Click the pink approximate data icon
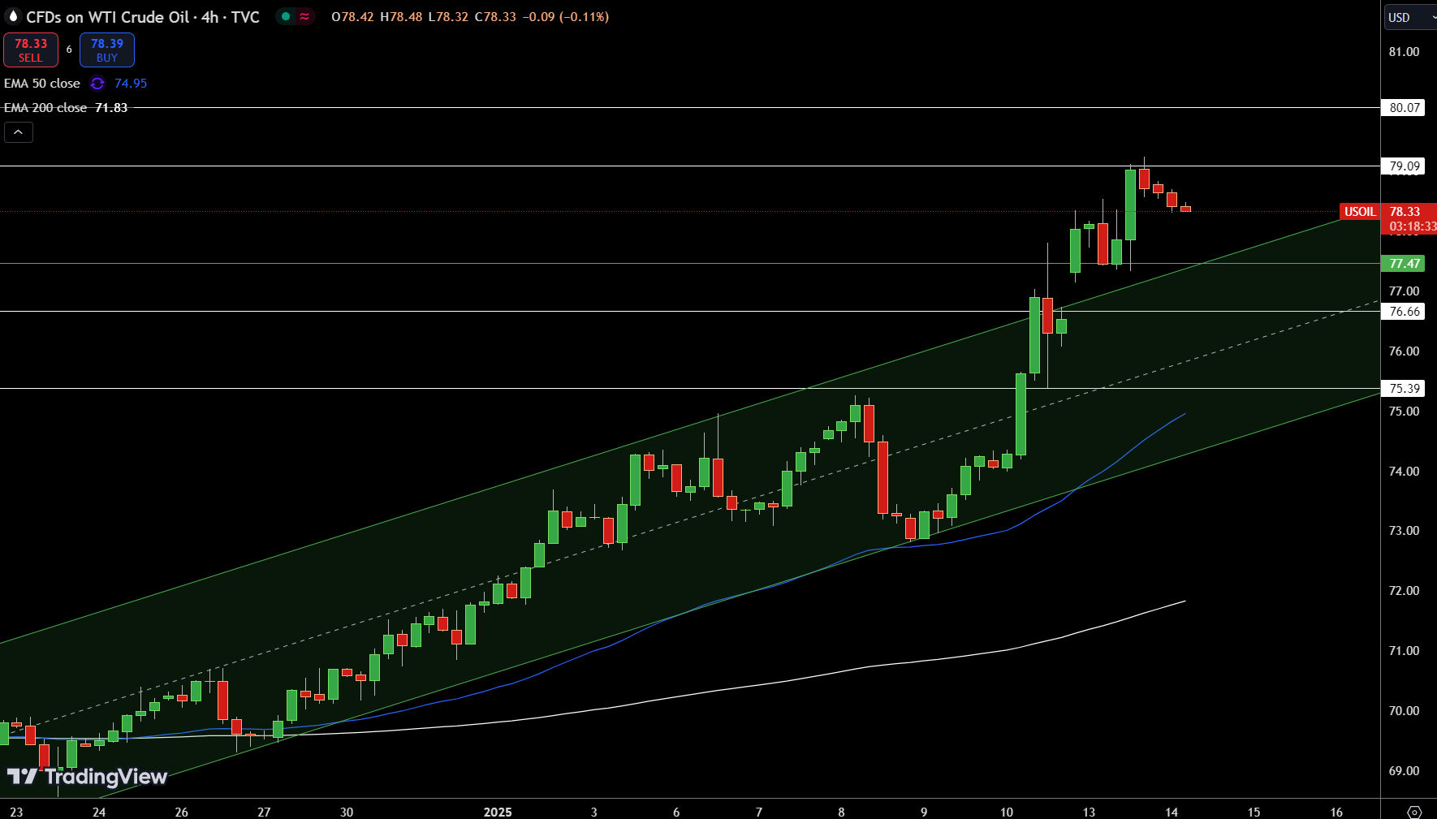 pyautogui.click(x=304, y=16)
